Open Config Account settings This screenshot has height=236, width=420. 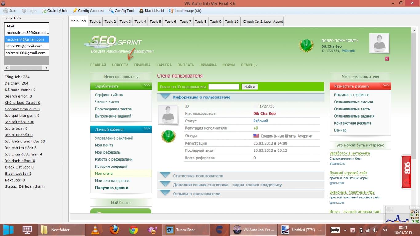88,11
